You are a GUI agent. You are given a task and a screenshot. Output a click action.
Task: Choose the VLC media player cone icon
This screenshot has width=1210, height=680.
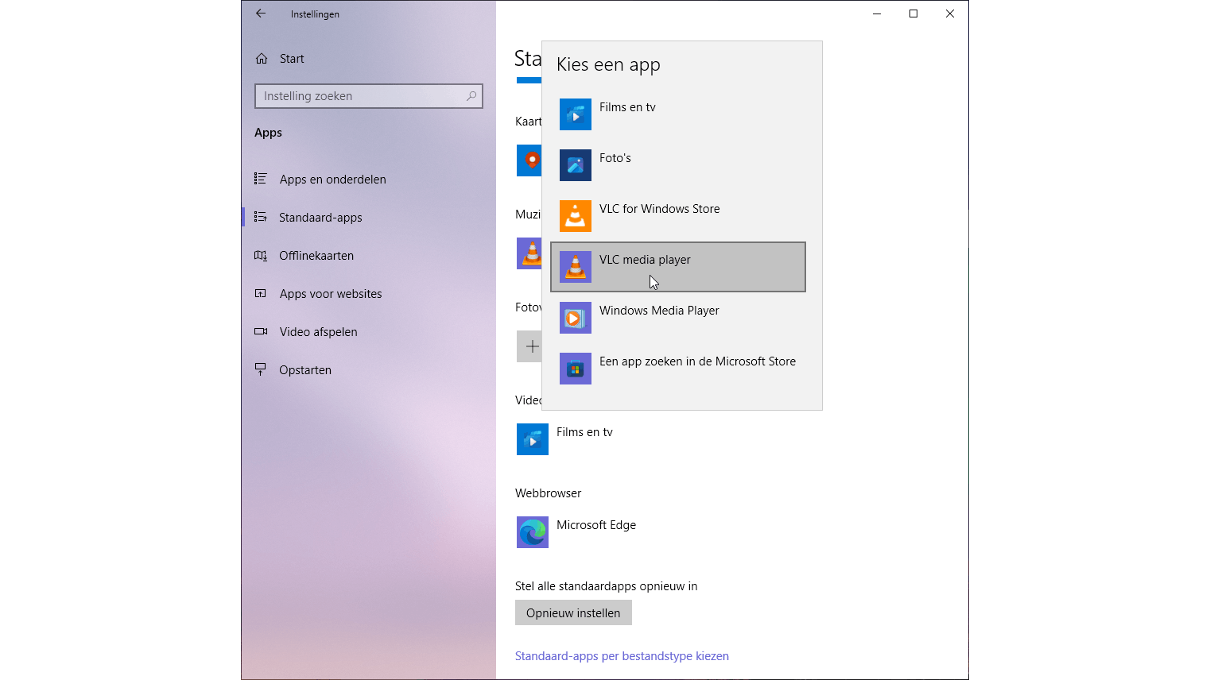[x=576, y=267]
